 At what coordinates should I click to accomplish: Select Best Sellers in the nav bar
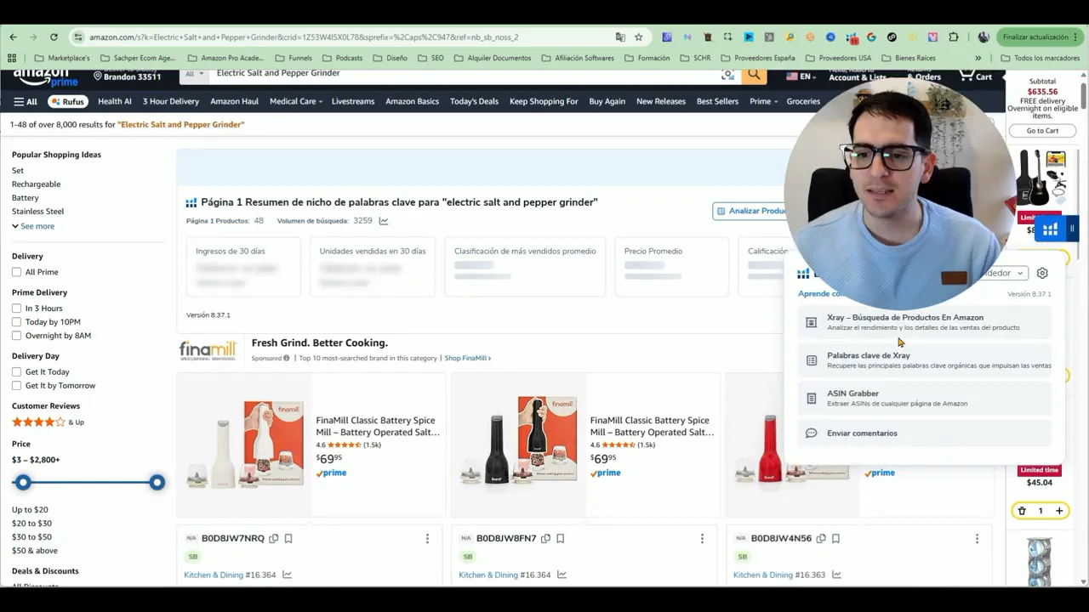click(x=717, y=101)
